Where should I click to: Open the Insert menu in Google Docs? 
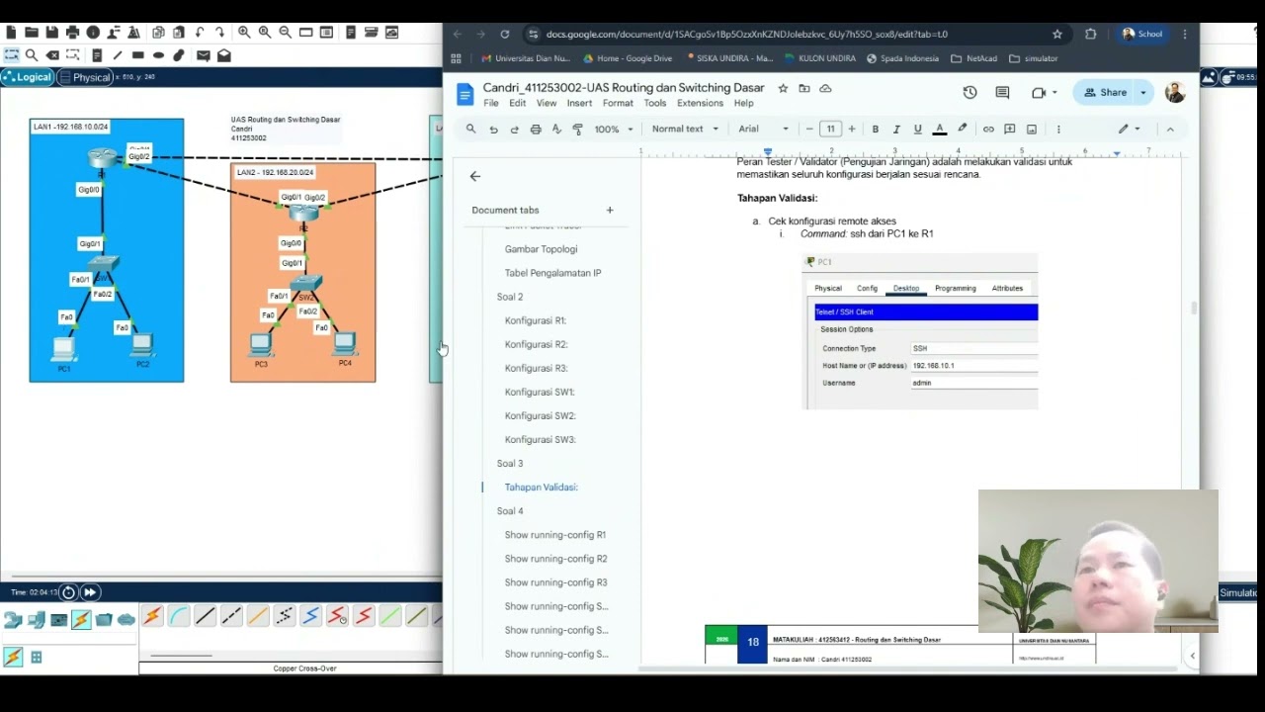point(579,103)
